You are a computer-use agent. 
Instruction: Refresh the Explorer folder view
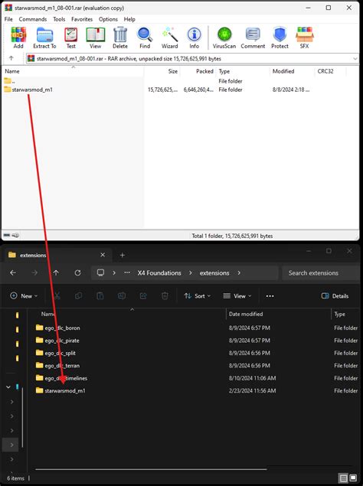point(77,272)
